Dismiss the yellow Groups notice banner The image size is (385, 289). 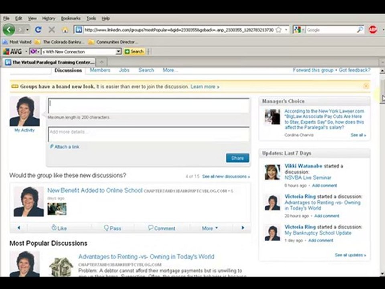[366, 86]
